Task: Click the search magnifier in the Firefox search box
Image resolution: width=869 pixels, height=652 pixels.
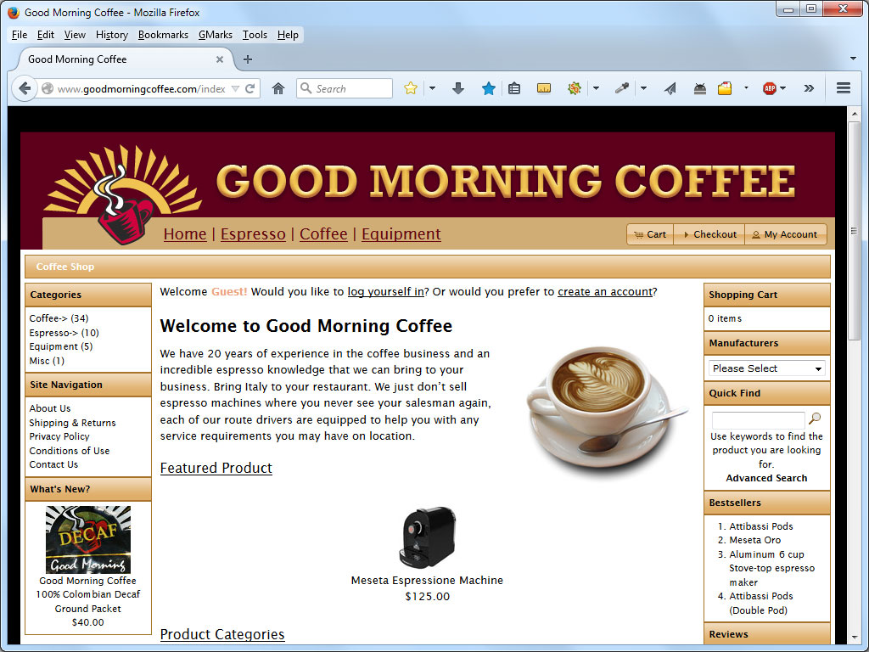Action: click(x=306, y=88)
